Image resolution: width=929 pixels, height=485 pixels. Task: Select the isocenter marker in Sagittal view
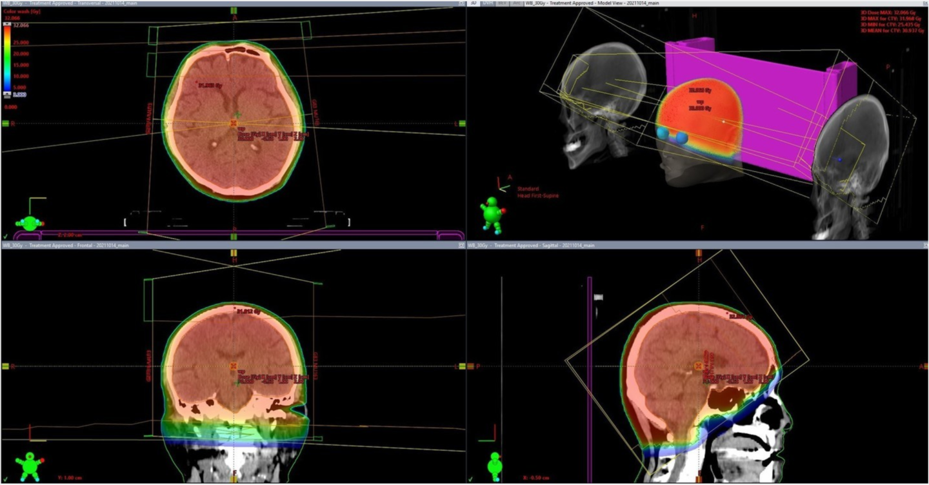click(x=698, y=366)
